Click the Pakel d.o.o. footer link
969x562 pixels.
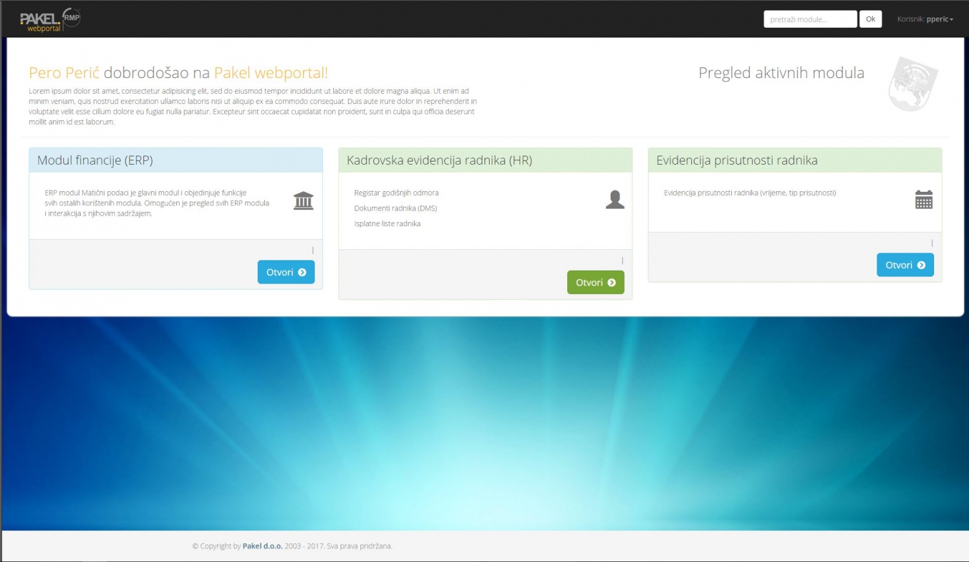[262, 546]
